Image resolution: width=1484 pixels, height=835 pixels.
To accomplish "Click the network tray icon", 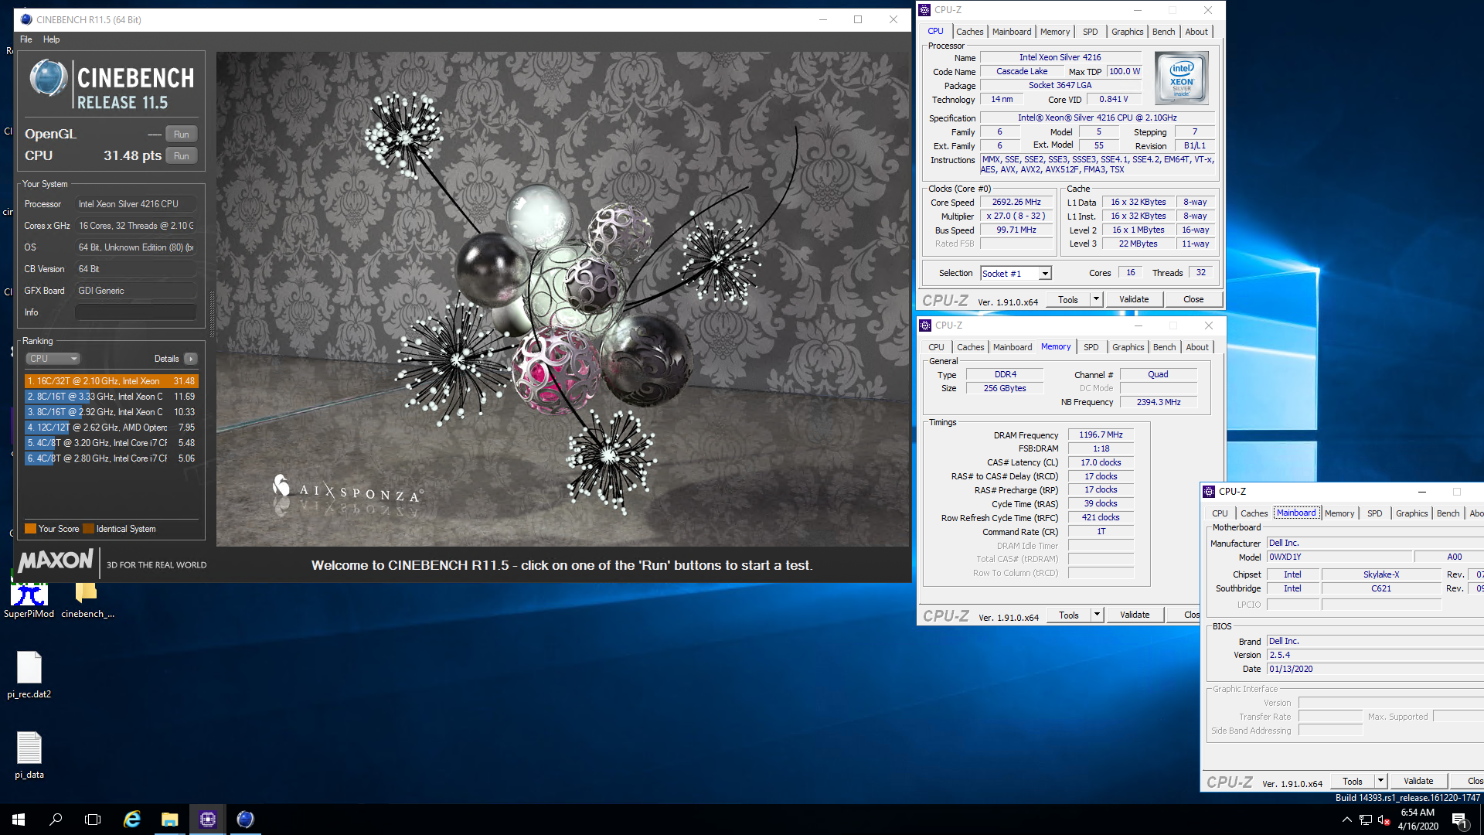I will tap(1365, 820).
